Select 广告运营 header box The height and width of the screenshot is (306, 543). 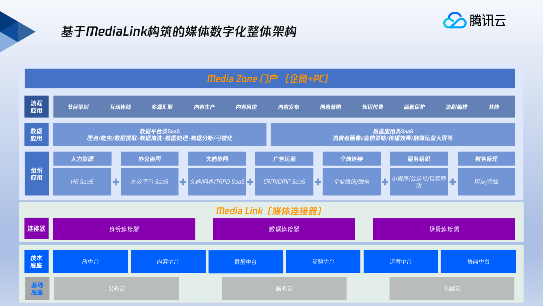tap(284, 159)
